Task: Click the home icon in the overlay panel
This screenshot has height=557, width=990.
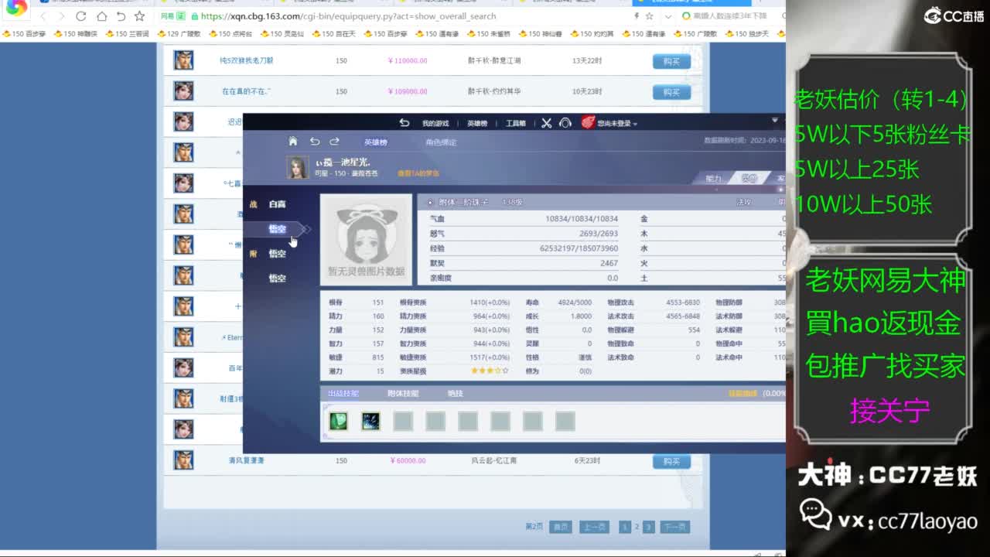Action: (x=292, y=142)
